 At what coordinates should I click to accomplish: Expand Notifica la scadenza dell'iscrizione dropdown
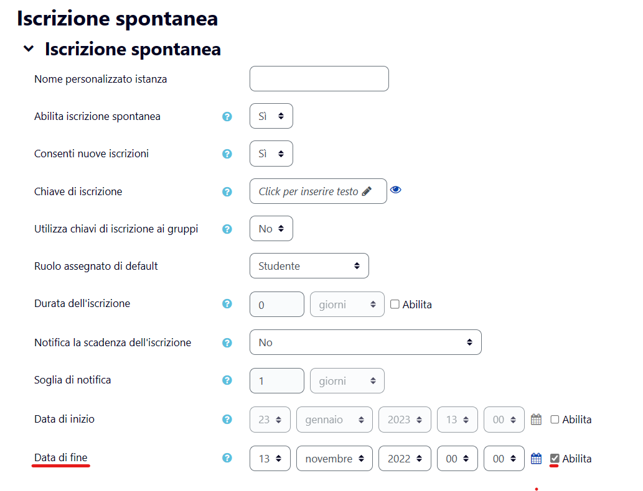[x=365, y=342]
